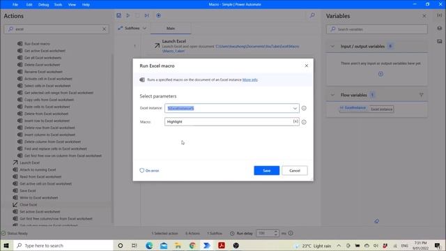Collapse the Input / output variables section

coord(332,46)
